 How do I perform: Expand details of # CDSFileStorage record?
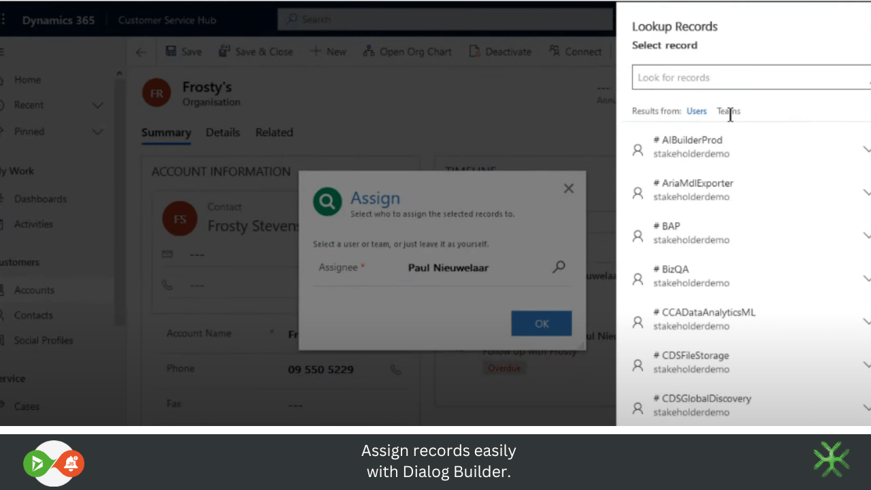[867, 365]
